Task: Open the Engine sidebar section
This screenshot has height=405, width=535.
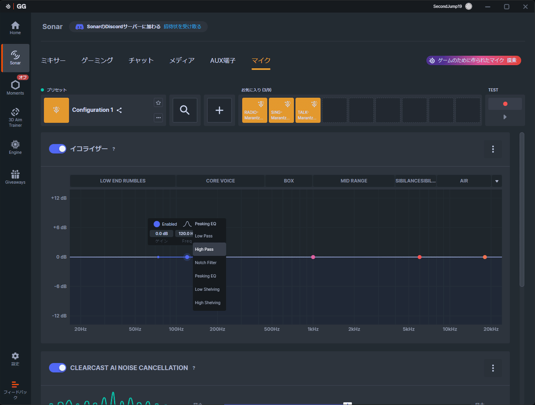Action: pyautogui.click(x=15, y=147)
